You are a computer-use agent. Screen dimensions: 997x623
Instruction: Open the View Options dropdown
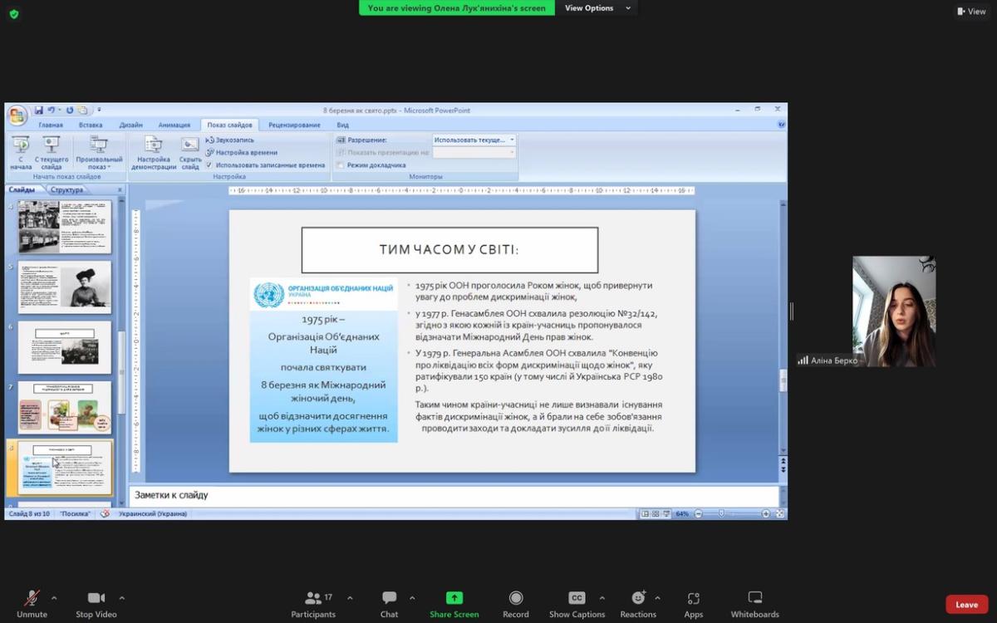pos(597,8)
